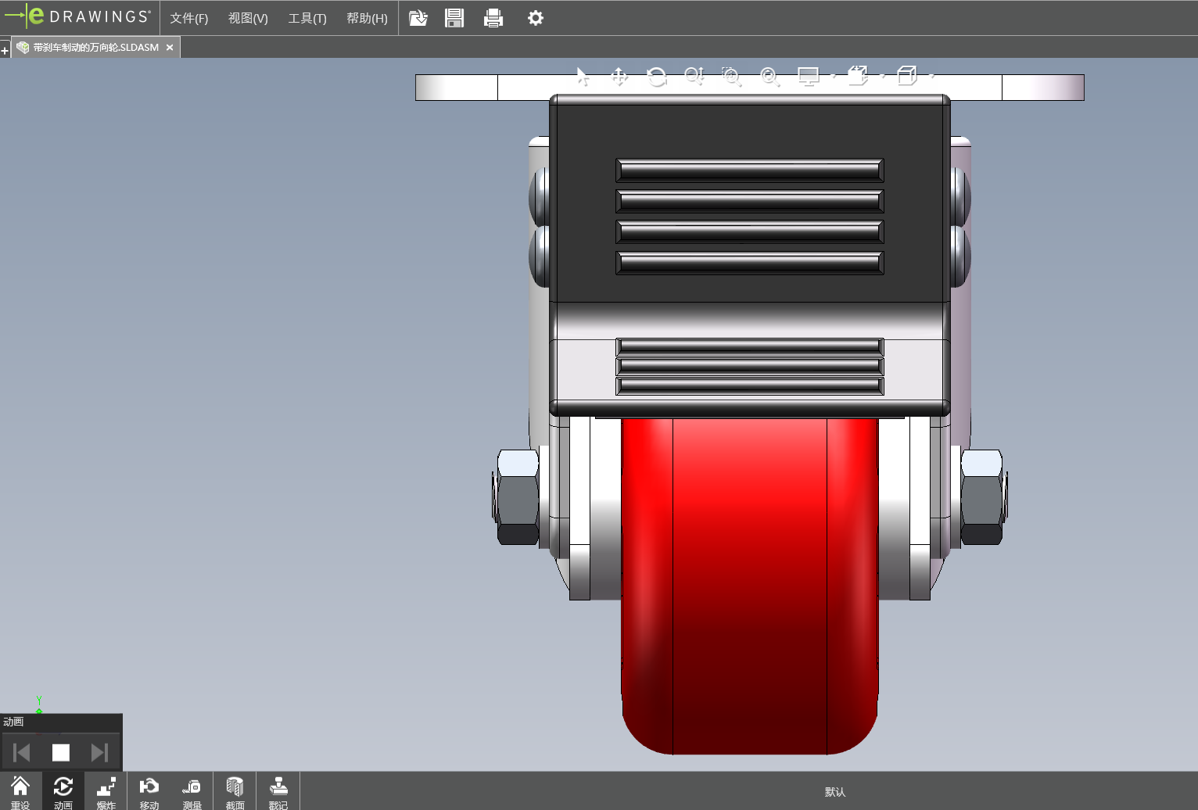Image resolution: width=1198 pixels, height=810 pixels.
Task: Toggle the 动画 animation tool
Action: pyautogui.click(x=63, y=791)
